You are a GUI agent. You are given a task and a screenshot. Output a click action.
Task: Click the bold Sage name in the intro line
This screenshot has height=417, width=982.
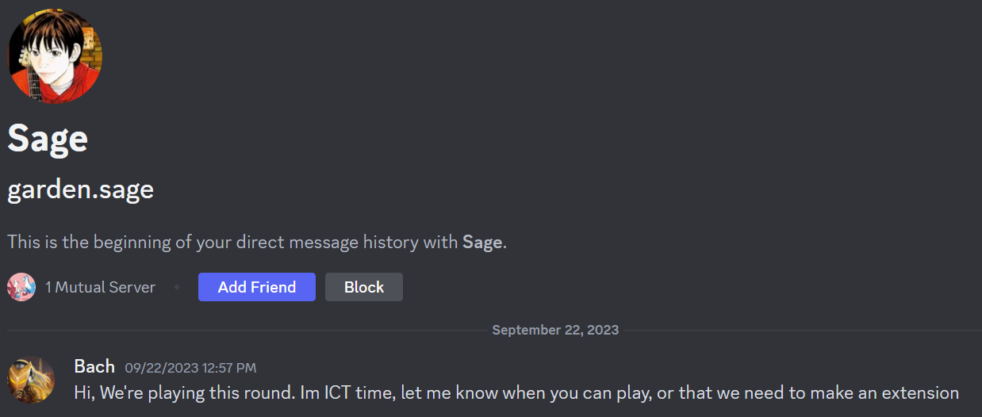coord(482,242)
